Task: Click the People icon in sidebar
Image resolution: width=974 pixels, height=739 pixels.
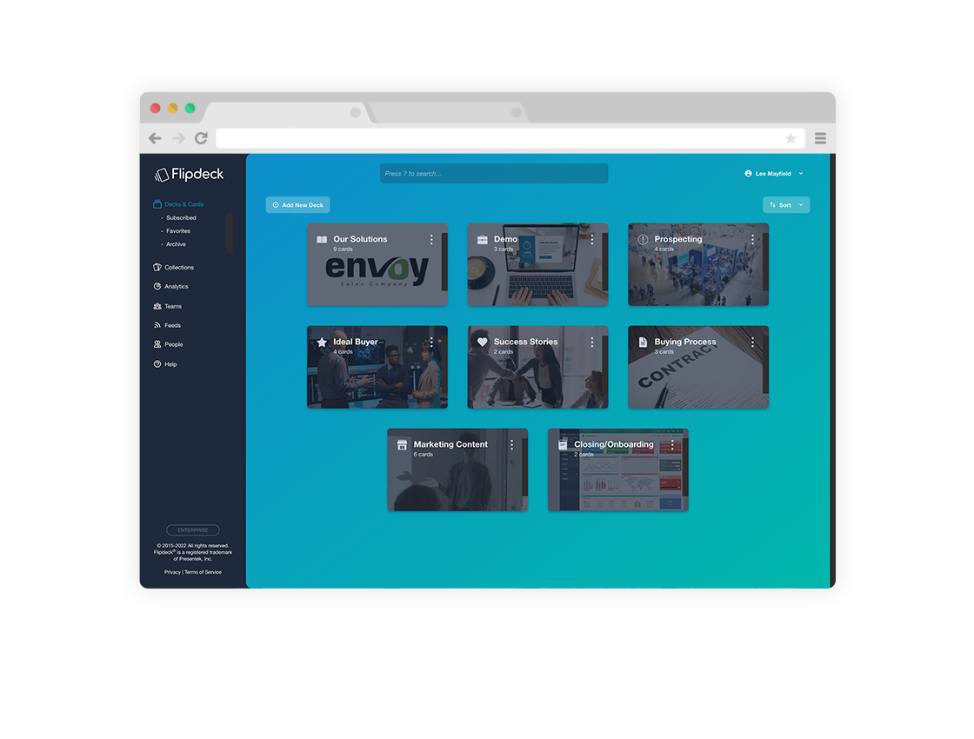Action: [x=157, y=344]
